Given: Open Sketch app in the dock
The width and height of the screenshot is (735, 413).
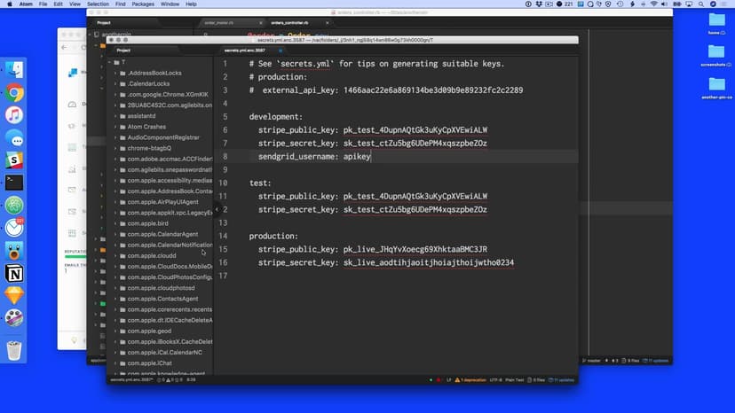Looking at the screenshot, I should coord(14,160).
